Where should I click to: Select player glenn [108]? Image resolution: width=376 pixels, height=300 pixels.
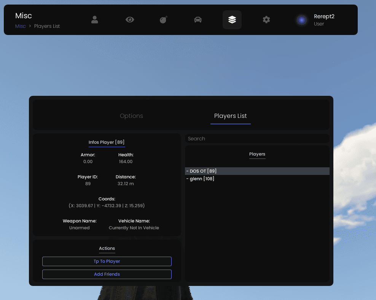(x=257, y=179)
